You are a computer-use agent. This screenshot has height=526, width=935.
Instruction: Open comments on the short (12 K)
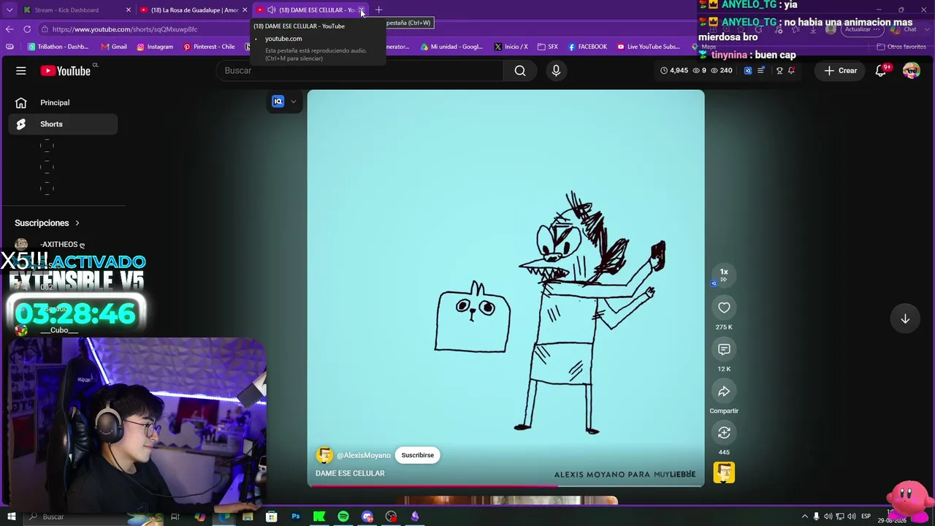point(724,349)
